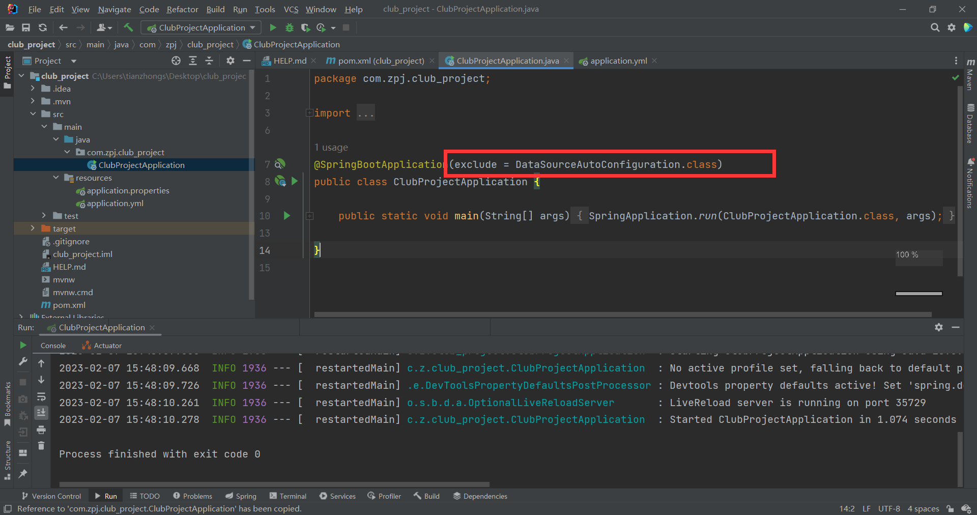The height and width of the screenshot is (515, 977).
Task: Switch to the application.yml editor tab
Action: click(618, 61)
